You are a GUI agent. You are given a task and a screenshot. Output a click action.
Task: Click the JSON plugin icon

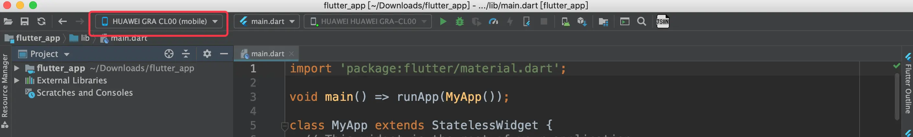point(662,22)
